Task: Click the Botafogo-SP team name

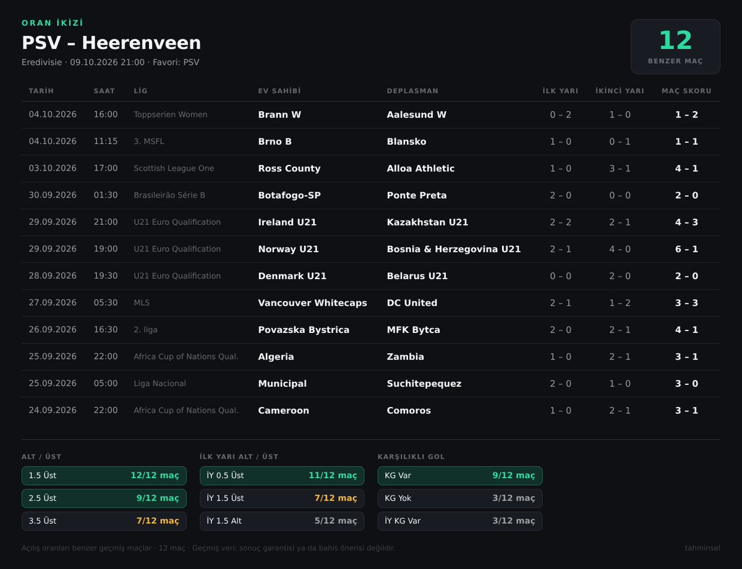Action: (289, 195)
